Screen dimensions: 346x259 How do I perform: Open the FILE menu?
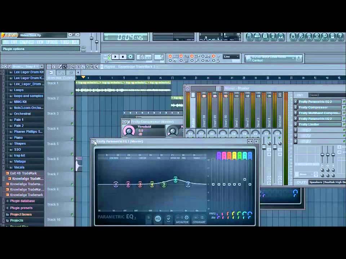(x=6, y=42)
